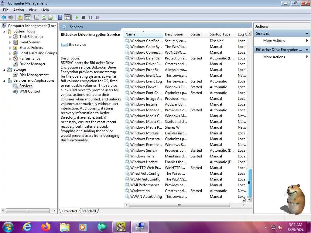This screenshot has width=311, height=233.
Task: Select Local Users and Groups node
Action: [x=38, y=53]
